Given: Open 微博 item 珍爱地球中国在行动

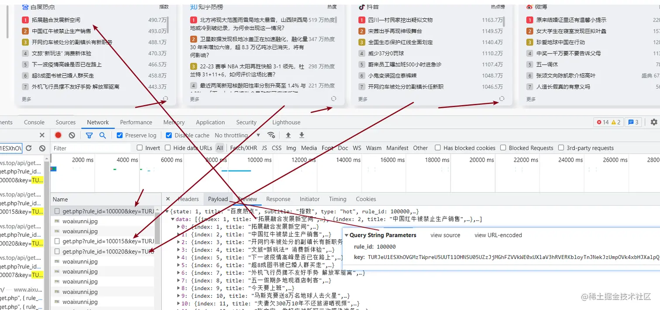Looking at the screenshot, I should click(x=560, y=42).
